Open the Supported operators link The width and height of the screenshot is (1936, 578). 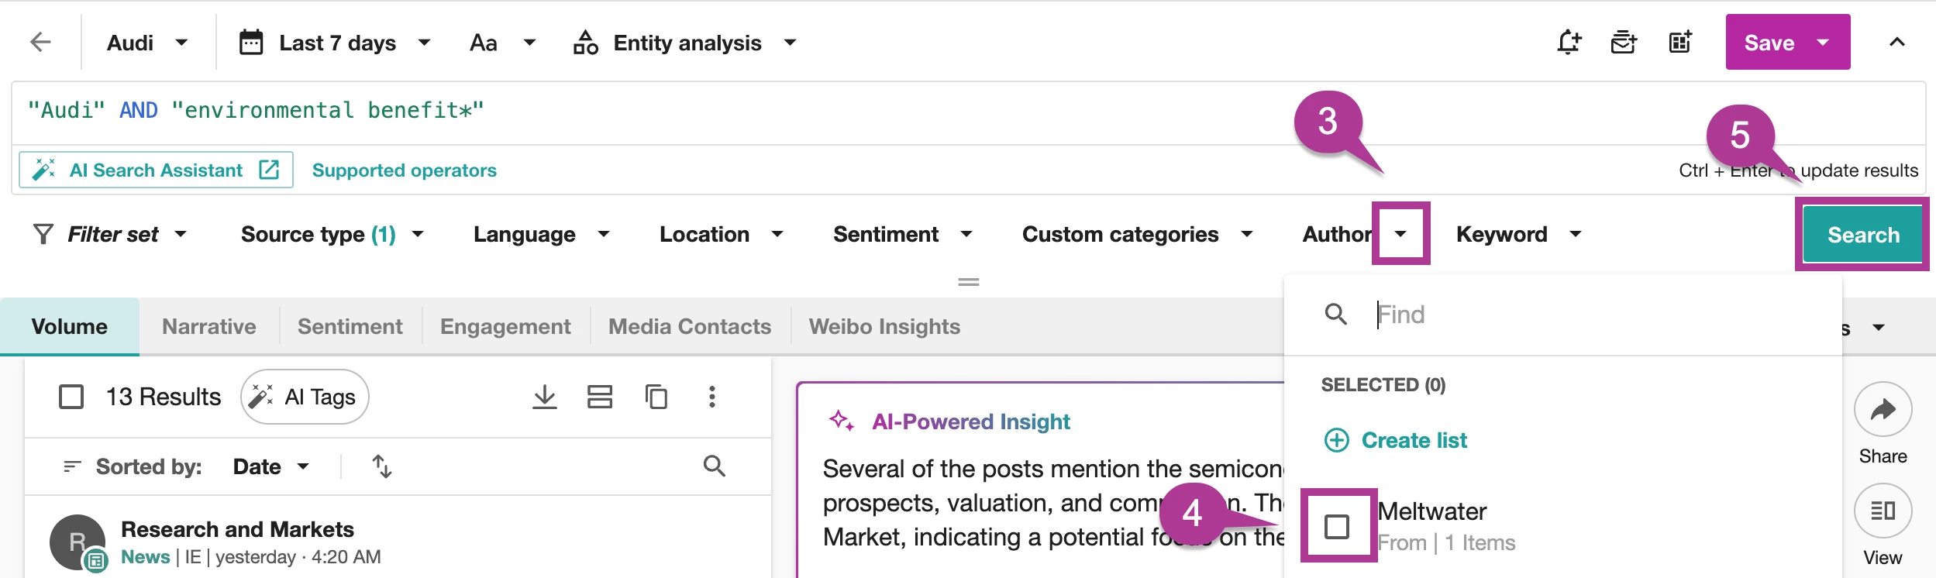coord(404,170)
